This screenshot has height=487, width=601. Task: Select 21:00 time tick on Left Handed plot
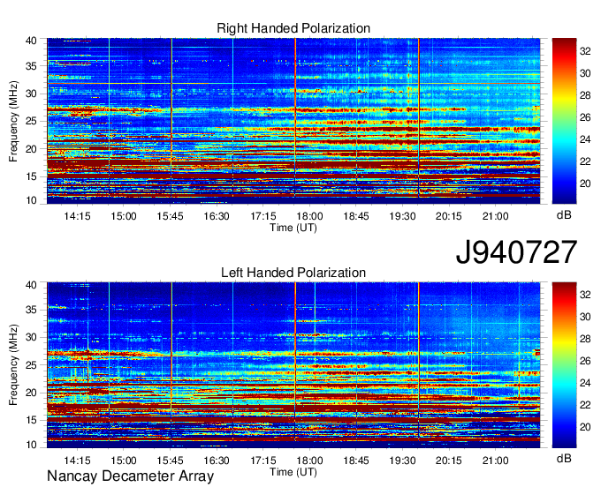point(495,461)
